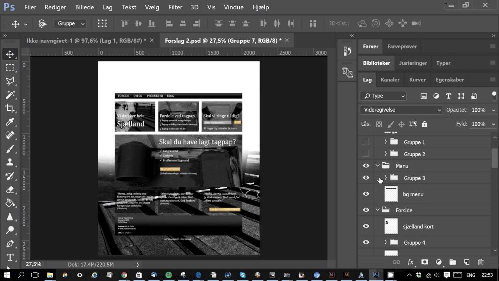Lock transparent pixels
This screenshot has width=499, height=281.
(379, 124)
